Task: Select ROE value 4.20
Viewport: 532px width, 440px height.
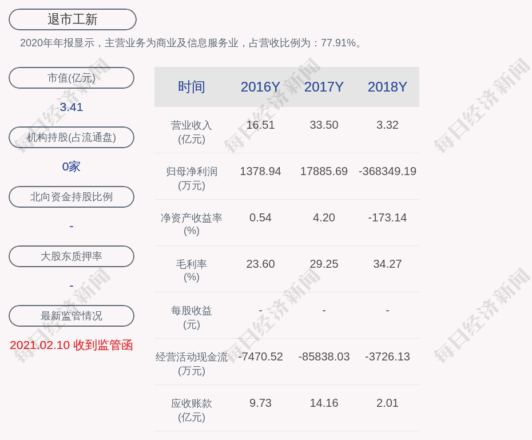Action: click(324, 217)
